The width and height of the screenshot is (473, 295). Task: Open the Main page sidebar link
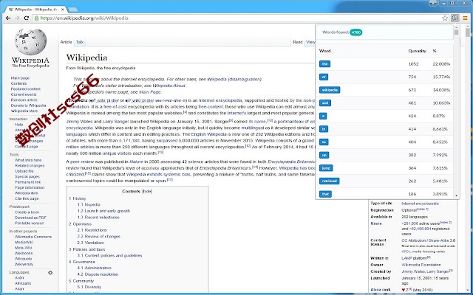click(20, 78)
